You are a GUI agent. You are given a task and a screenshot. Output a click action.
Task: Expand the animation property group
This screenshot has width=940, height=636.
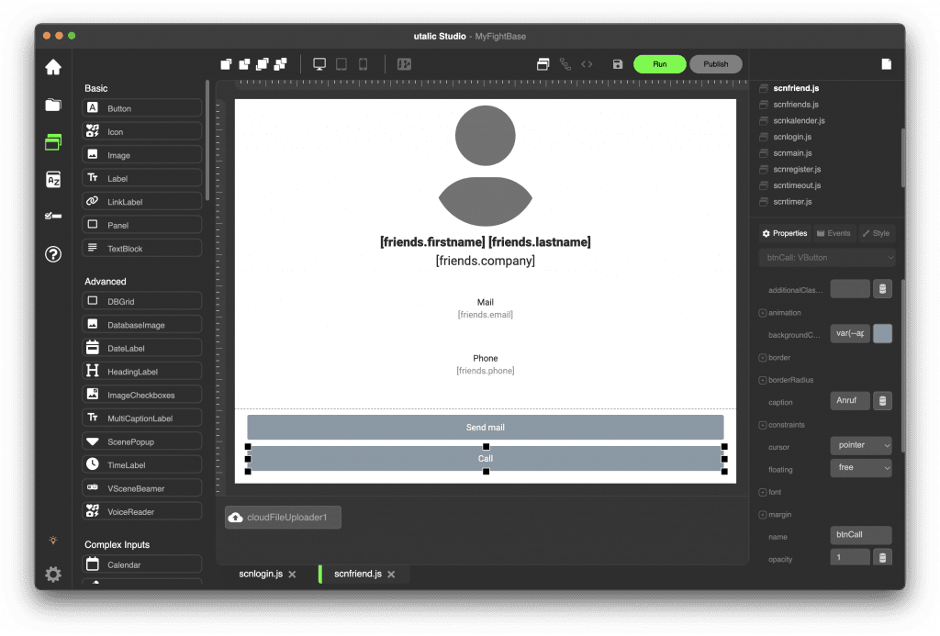point(763,313)
